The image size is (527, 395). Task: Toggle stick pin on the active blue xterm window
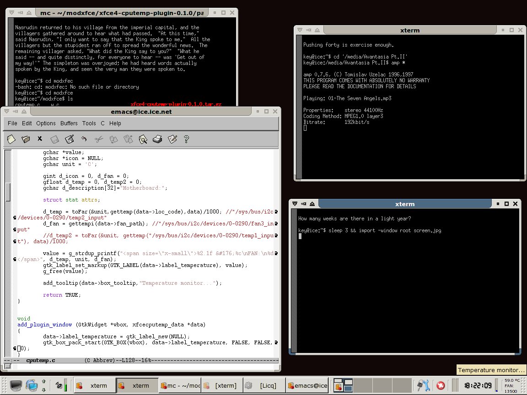click(303, 203)
